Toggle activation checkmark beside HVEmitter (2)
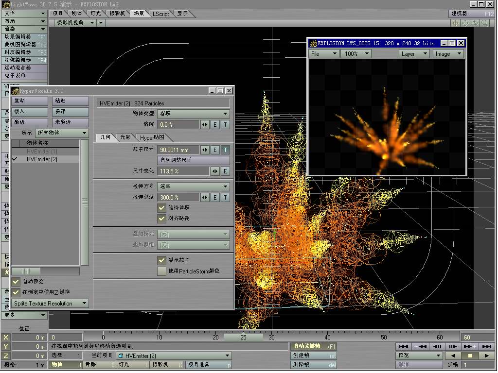 tap(15, 159)
